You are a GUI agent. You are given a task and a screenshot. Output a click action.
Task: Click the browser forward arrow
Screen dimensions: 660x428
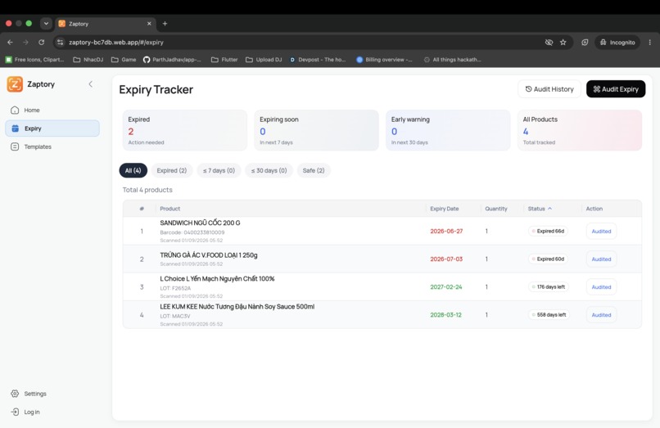(x=25, y=42)
